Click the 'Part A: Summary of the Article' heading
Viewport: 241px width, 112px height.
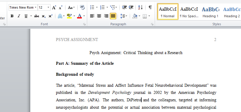(85, 64)
